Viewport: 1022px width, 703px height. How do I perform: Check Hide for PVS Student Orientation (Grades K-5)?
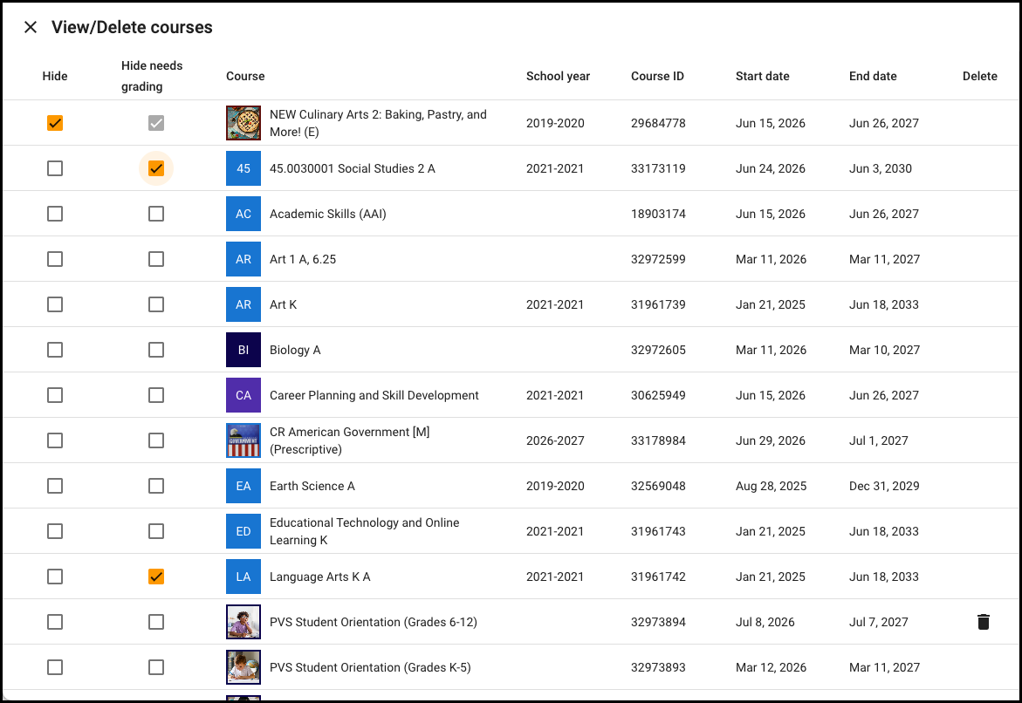point(55,667)
